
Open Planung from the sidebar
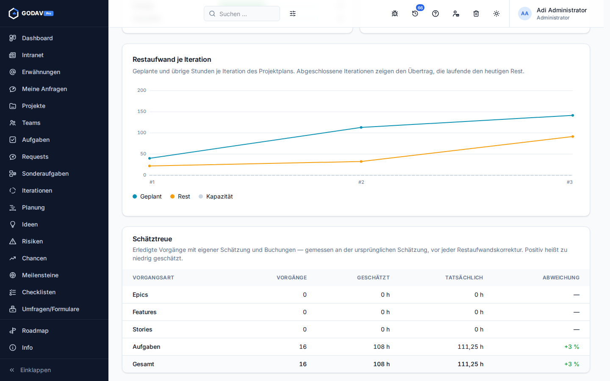[x=54, y=207]
